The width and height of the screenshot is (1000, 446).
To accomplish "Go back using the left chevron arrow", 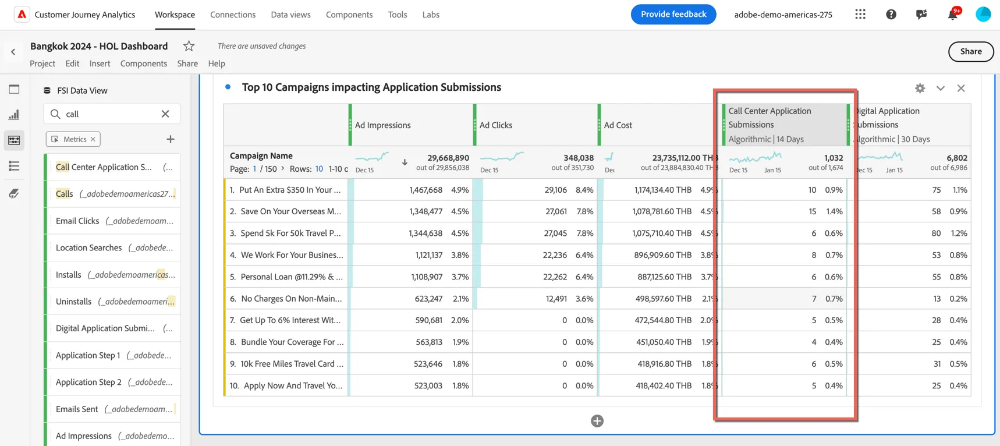I will 13,52.
